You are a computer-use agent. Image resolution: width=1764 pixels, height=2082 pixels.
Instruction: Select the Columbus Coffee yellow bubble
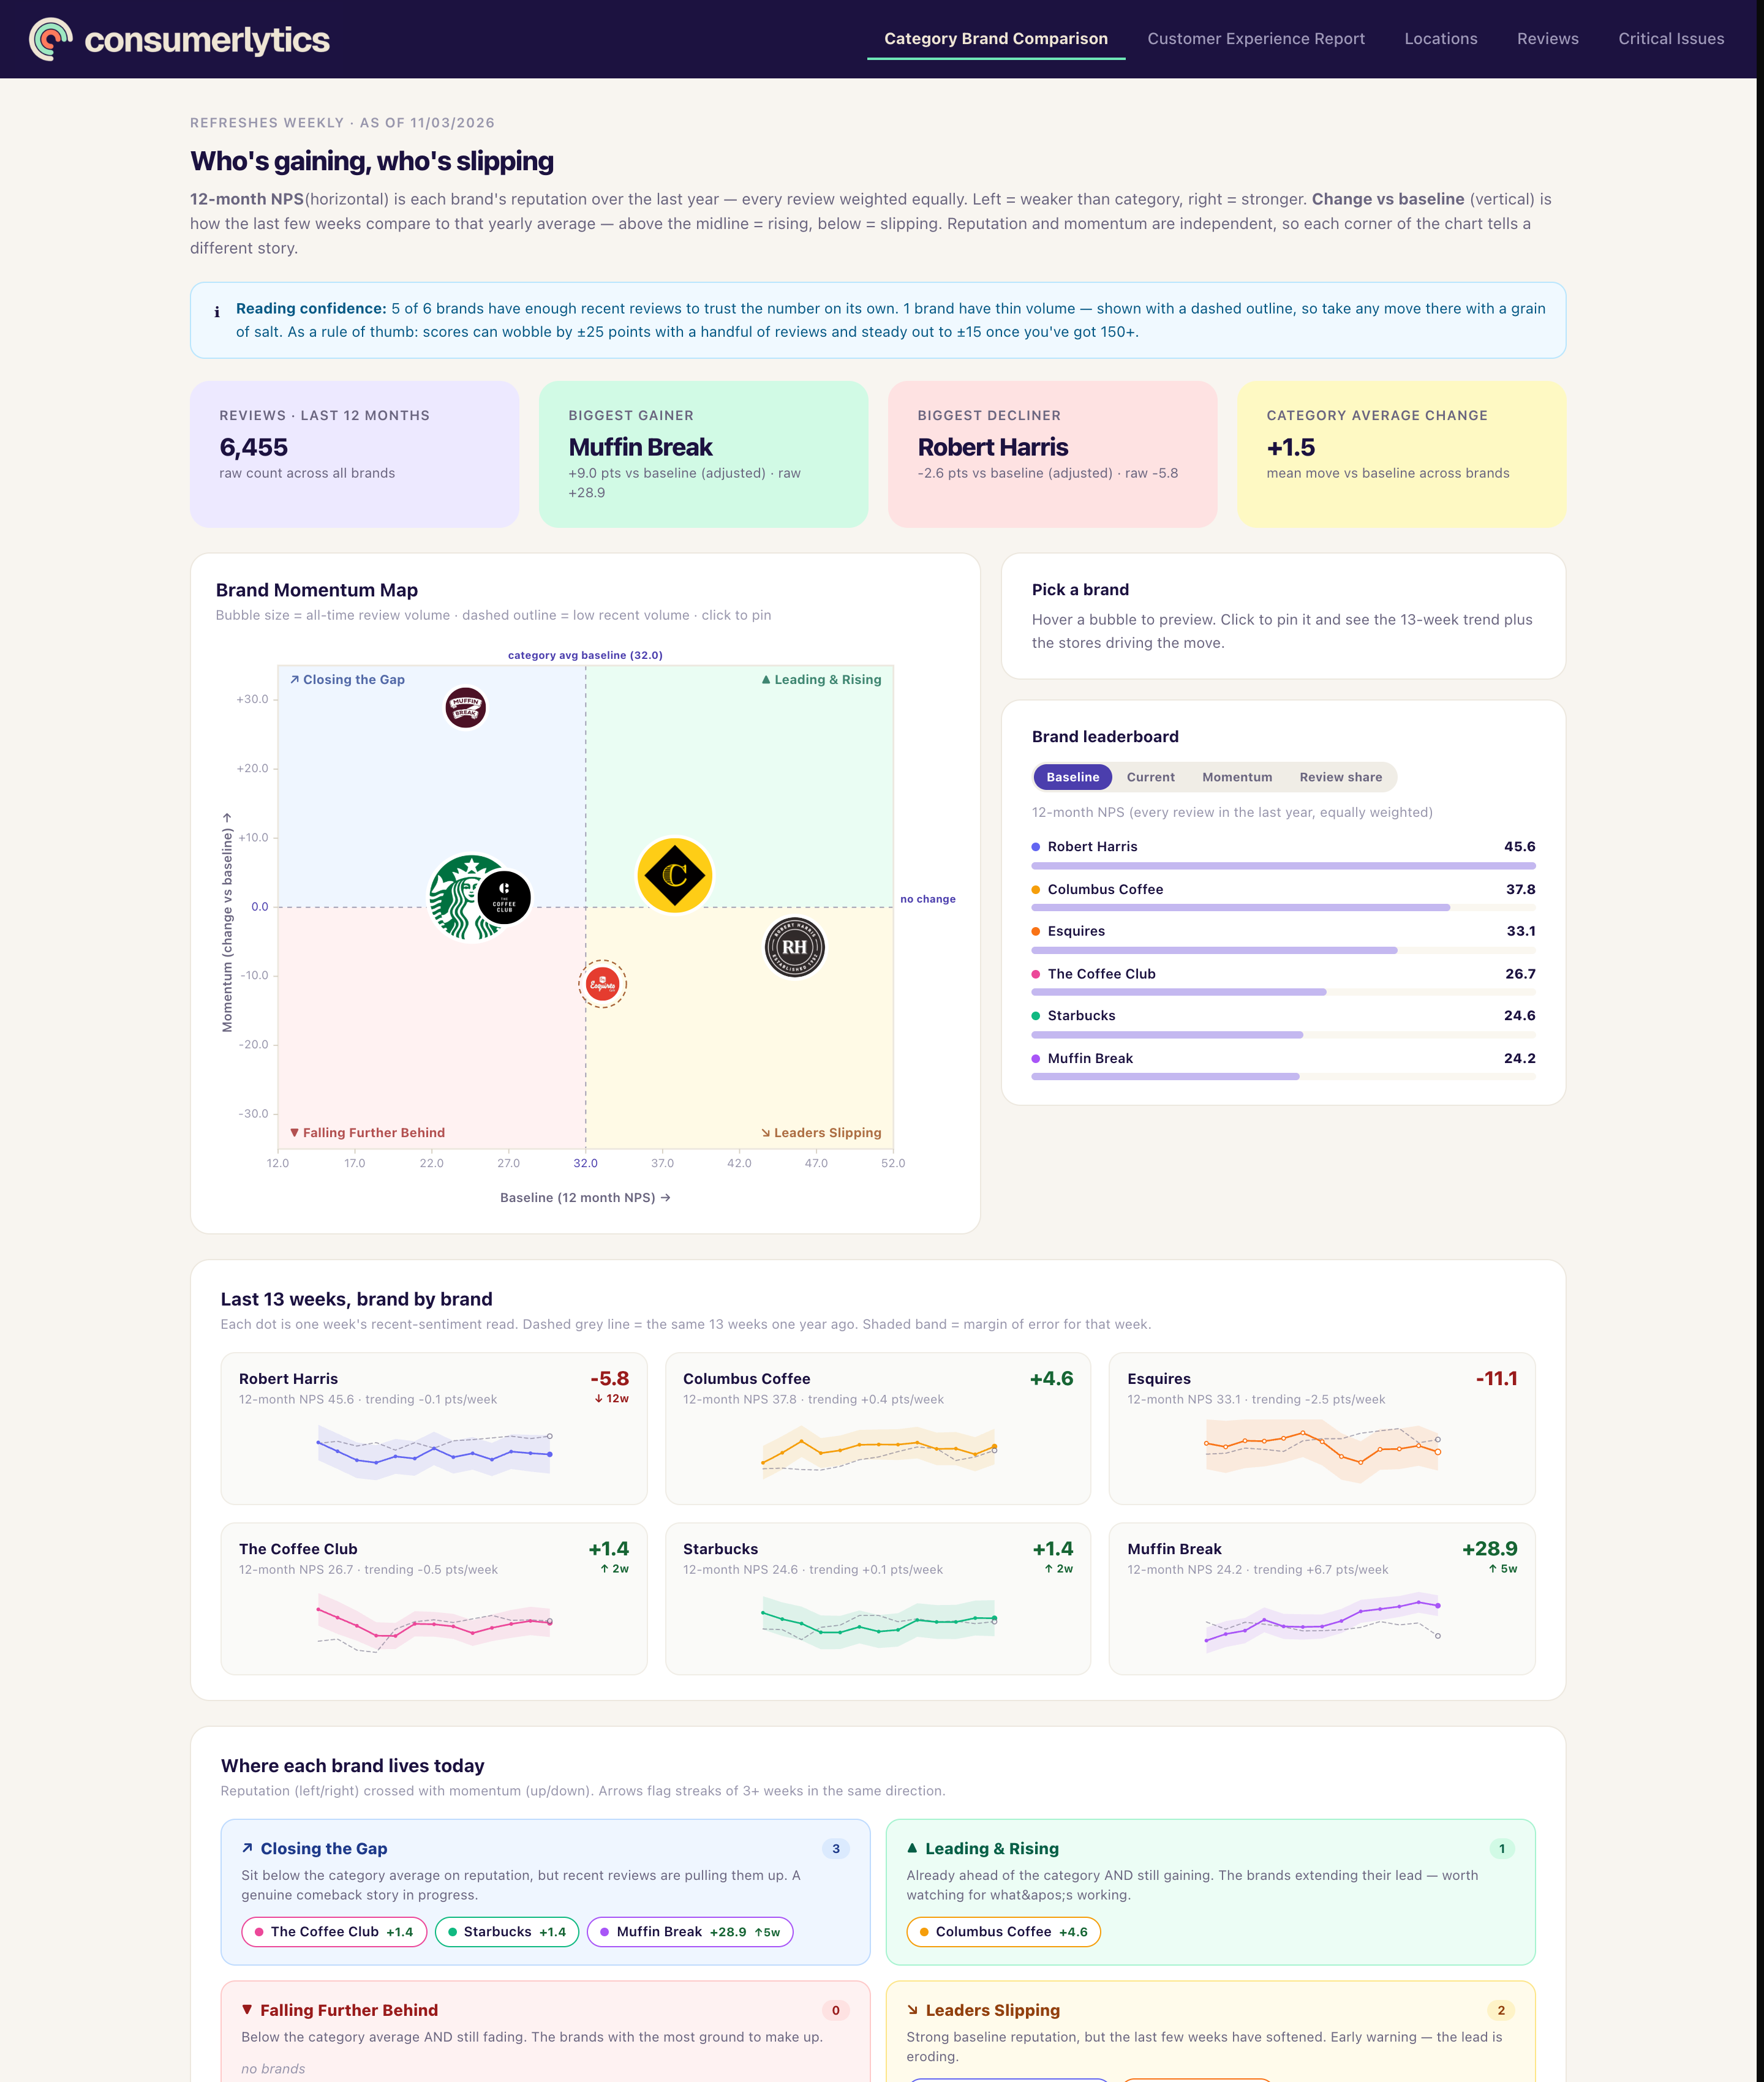click(675, 876)
